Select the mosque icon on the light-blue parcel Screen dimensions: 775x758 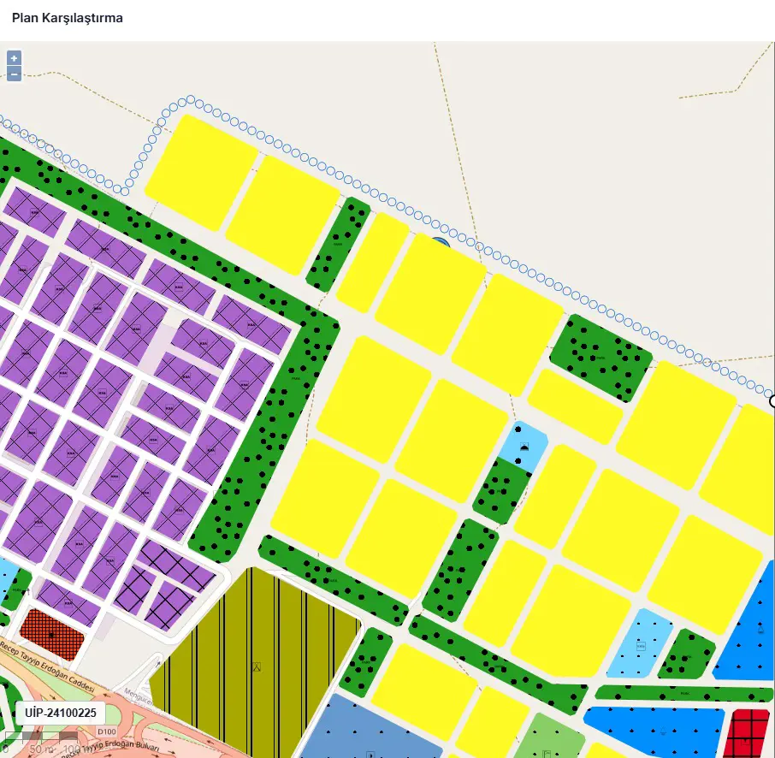[x=524, y=447]
